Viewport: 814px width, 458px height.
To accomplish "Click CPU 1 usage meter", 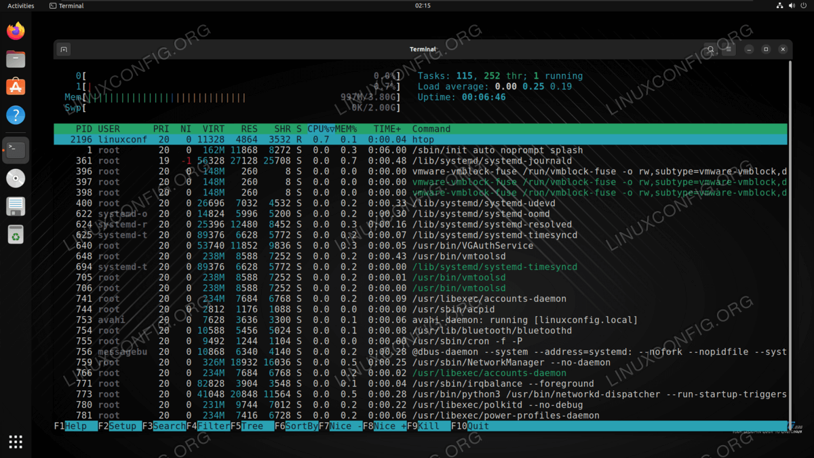I will pos(238,87).
